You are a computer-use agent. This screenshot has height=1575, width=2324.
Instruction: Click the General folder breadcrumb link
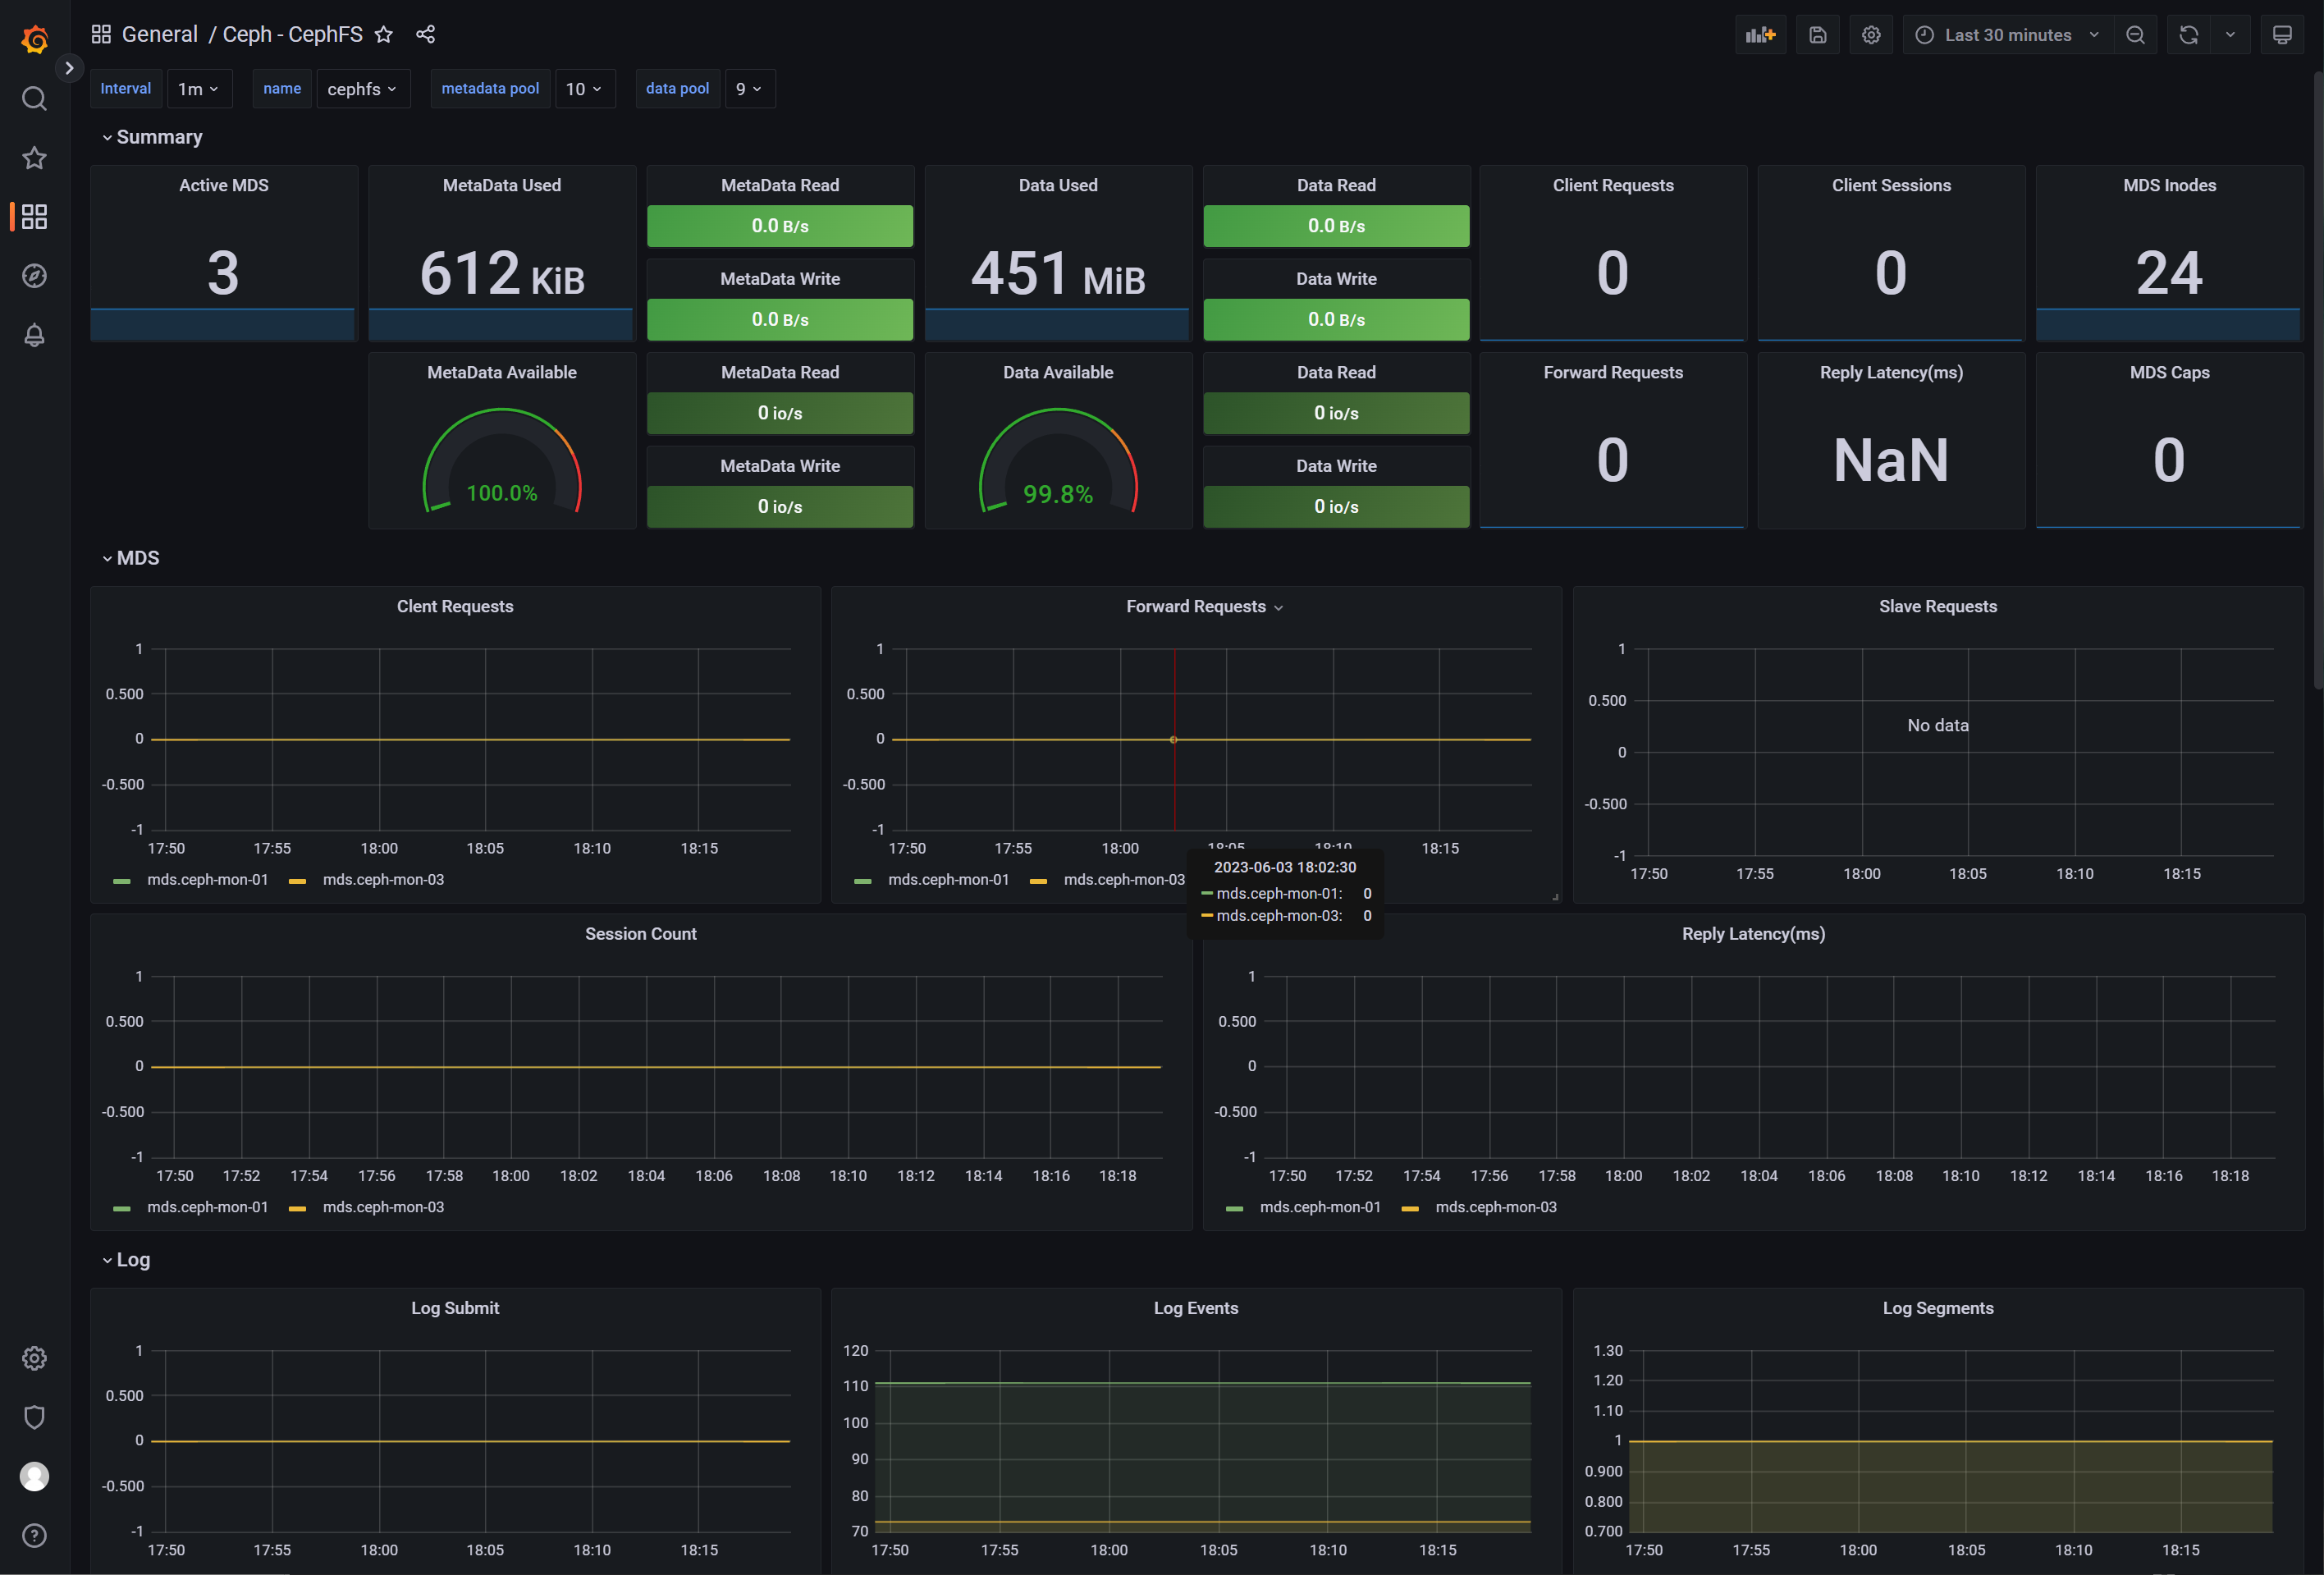(x=159, y=35)
